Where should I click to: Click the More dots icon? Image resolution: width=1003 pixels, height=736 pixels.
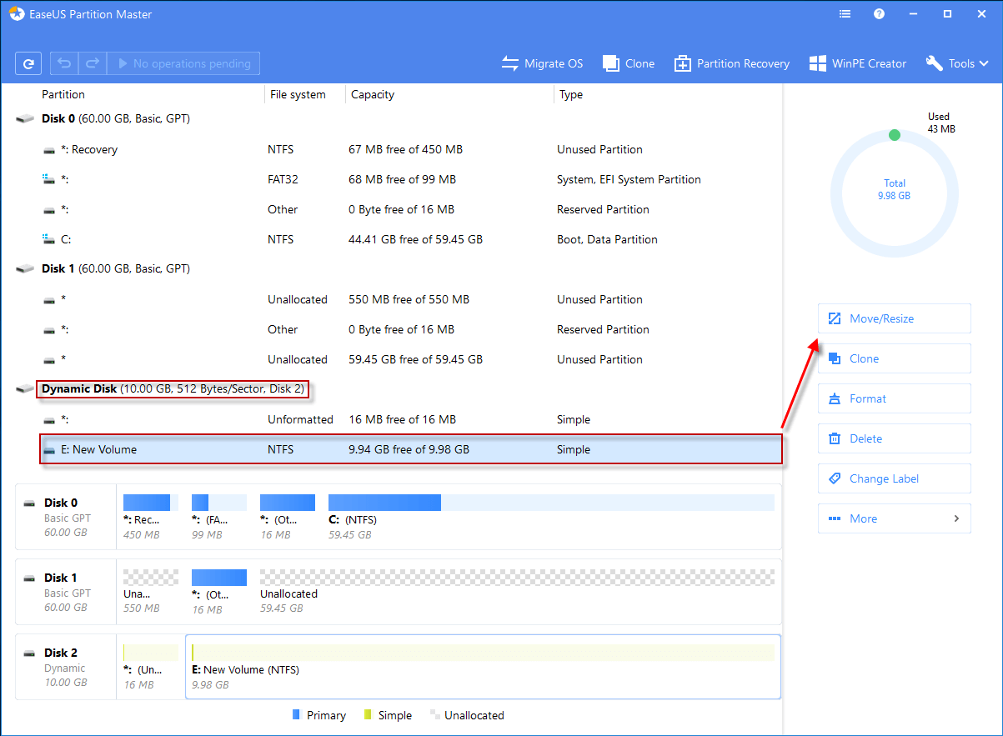click(834, 518)
